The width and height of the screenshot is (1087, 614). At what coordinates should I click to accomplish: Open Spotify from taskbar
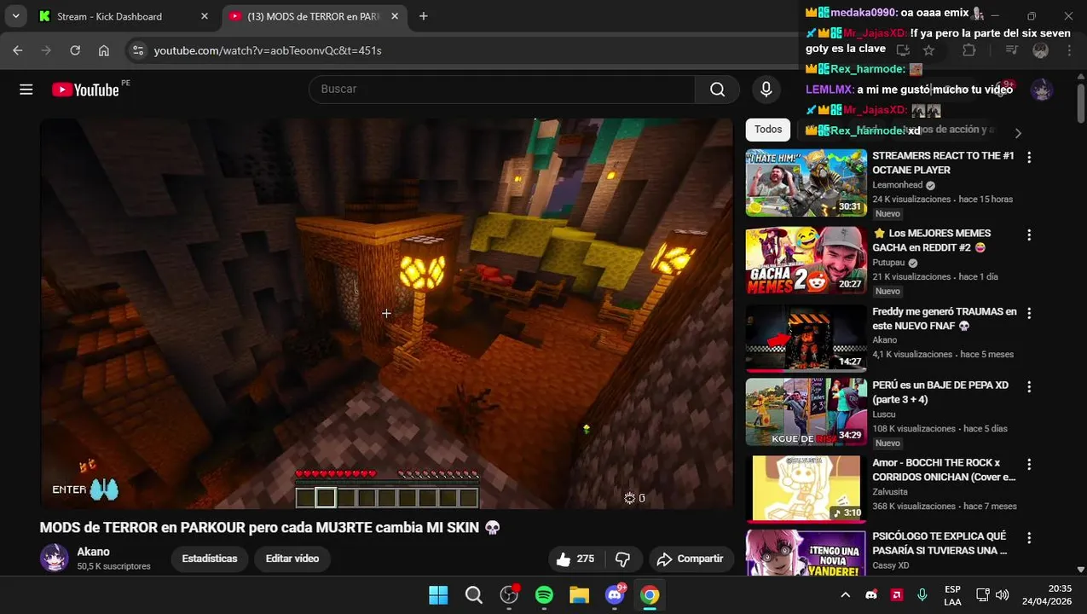coord(544,595)
